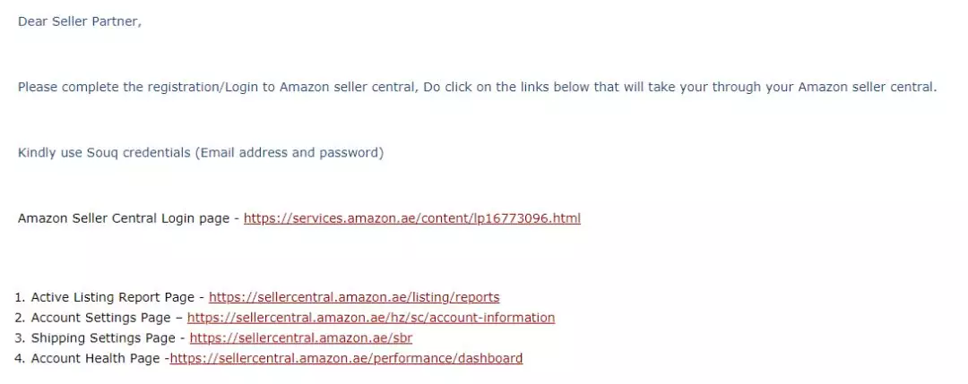This screenshot has height=384, width=968.
Task: Click the "(Email address and password)" text
Action: (x=289, y=153)
